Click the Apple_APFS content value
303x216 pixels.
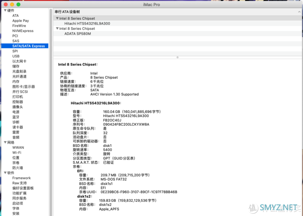click(109, 209)
